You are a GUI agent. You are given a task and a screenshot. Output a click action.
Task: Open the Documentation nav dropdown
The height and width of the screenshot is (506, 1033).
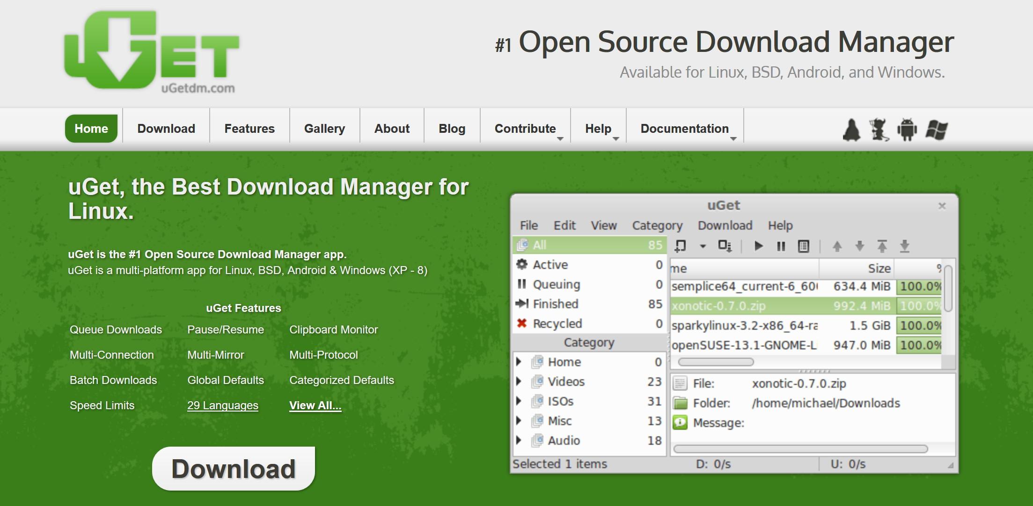pyautogui.click(x=684, y=129)
